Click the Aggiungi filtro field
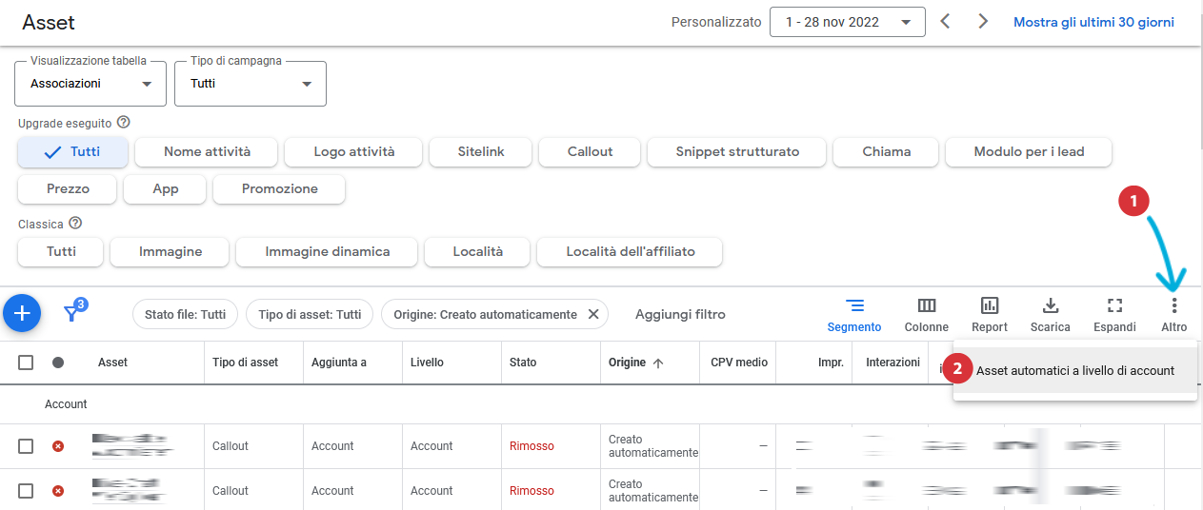The image size is (1203, 510). 680,314
